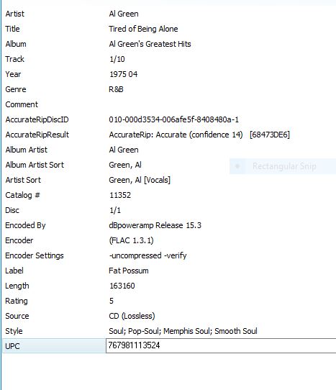Select the Catalog # value 11352
Screen dimensions: 336x390
pyautogui.click(x=120, y=195)
